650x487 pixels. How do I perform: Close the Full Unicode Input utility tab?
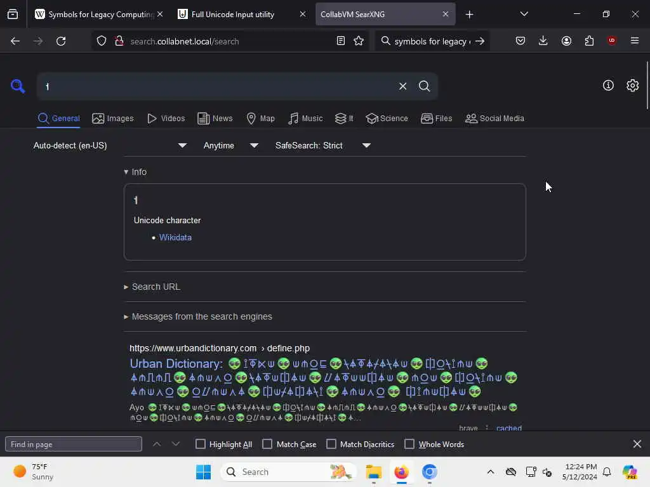click(x=303, y=14)
